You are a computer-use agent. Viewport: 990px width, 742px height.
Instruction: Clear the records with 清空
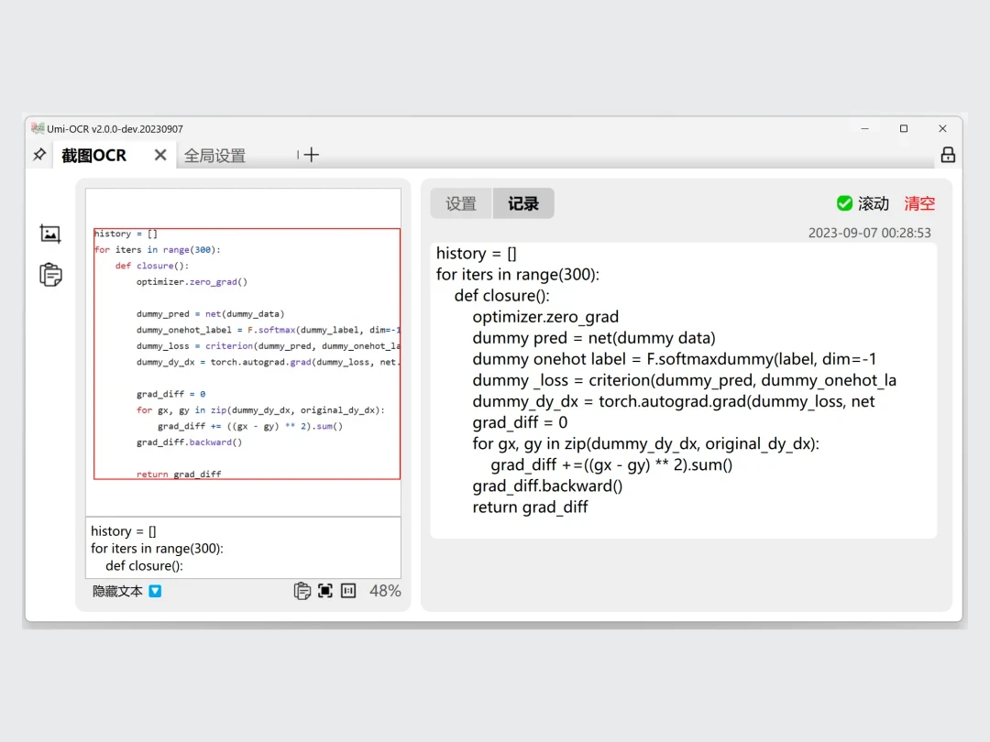tap(919, 203)
